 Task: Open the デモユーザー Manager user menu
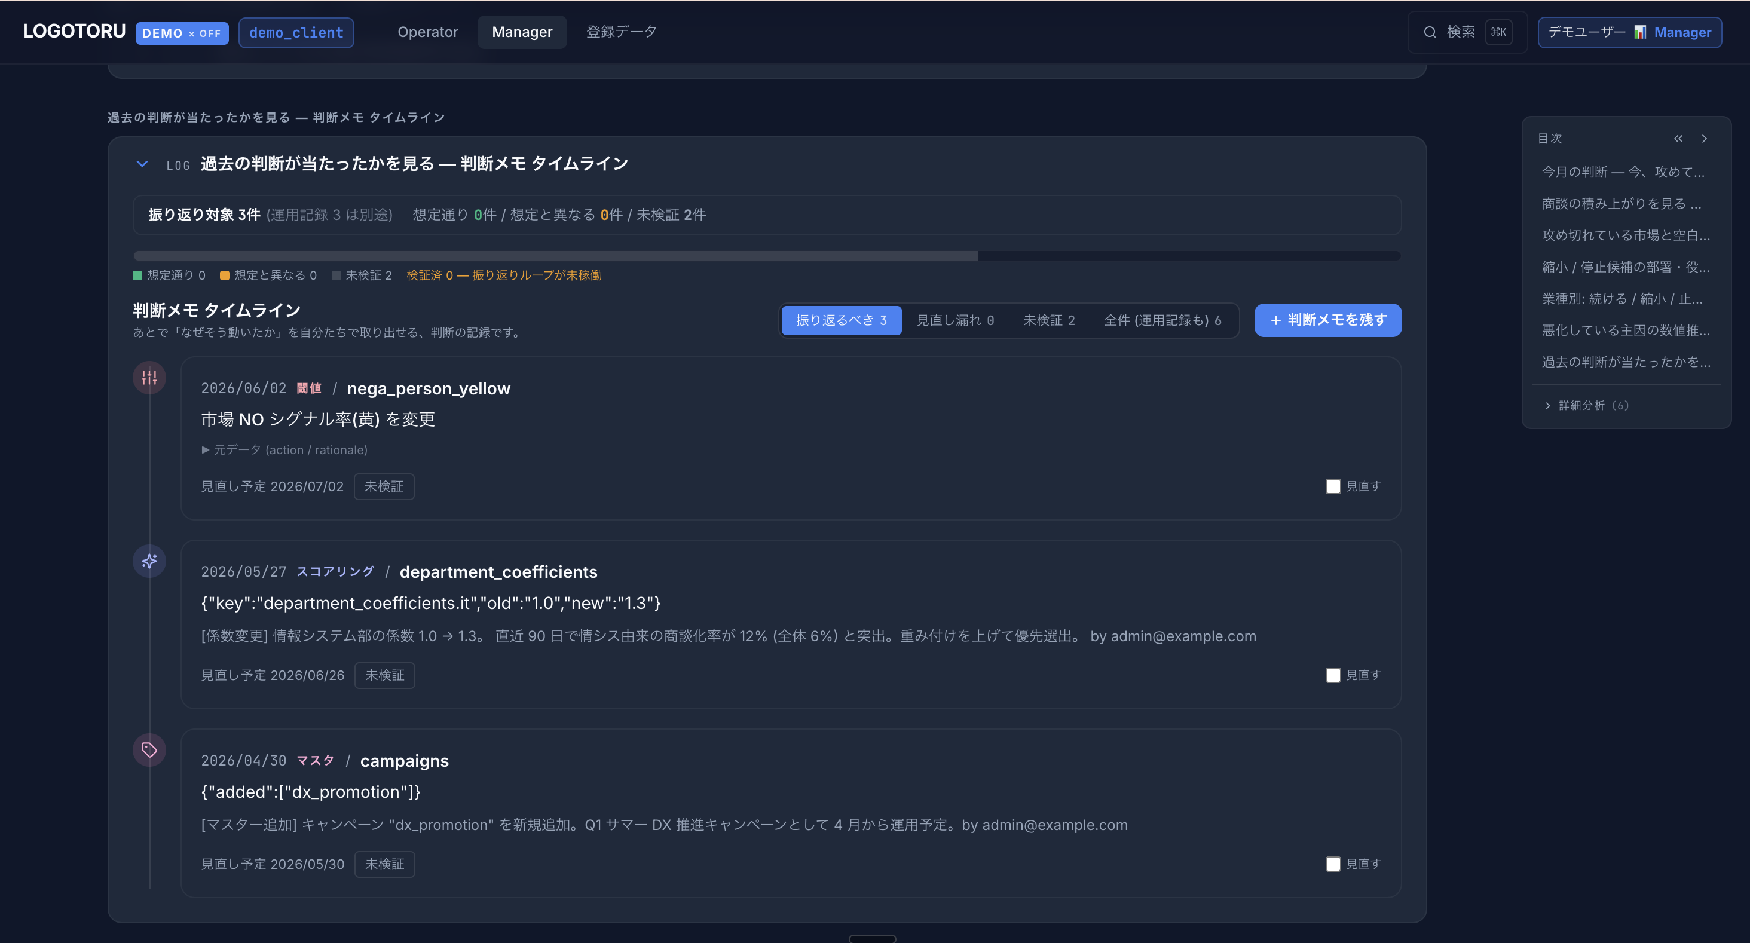point(1629,32)
